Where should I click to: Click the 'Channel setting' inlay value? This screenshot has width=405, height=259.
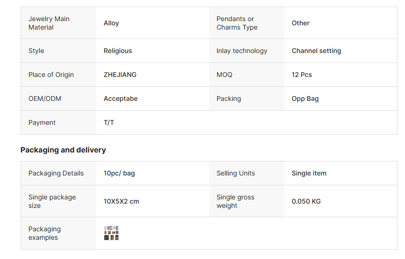(316, 51)
